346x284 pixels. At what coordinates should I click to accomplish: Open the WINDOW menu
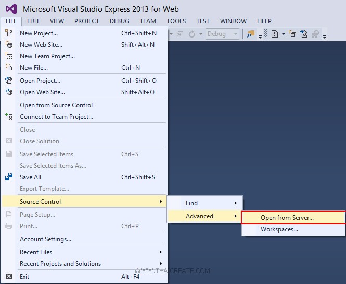[x=233, y=21]
